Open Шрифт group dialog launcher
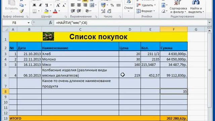 pos(66,16)
